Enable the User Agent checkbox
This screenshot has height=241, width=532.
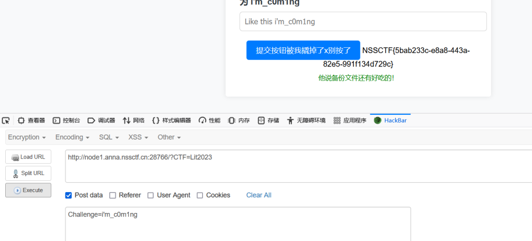pyautogui.click(x=151, y=195)
